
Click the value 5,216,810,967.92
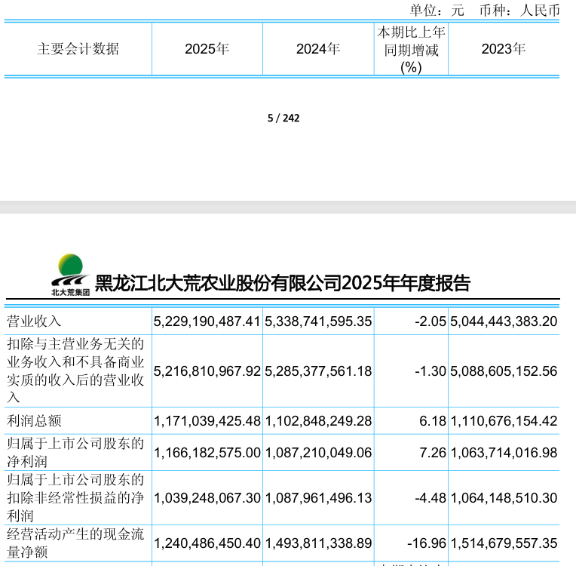(x=207, y=371)
